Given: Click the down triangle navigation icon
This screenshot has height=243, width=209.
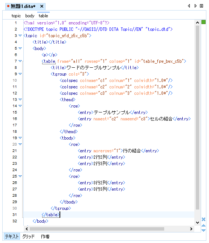Looking at the screenshot, I should click(x=203, y=231).
